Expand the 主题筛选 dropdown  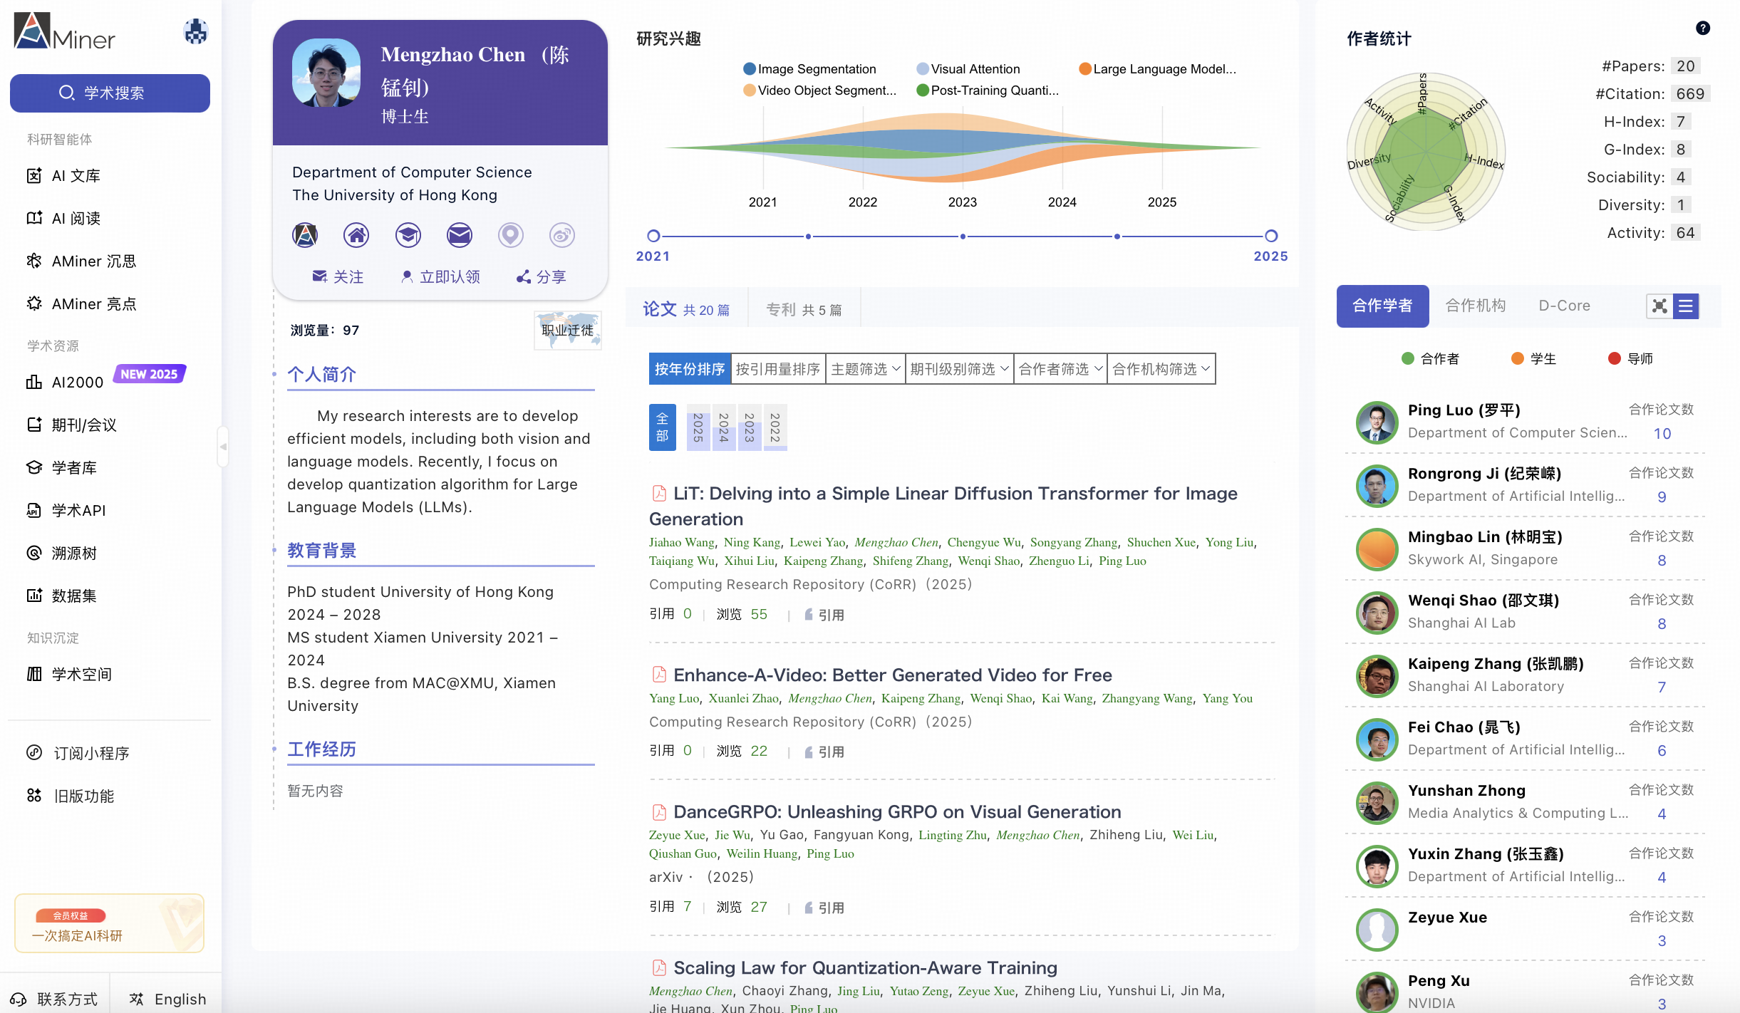865,369
